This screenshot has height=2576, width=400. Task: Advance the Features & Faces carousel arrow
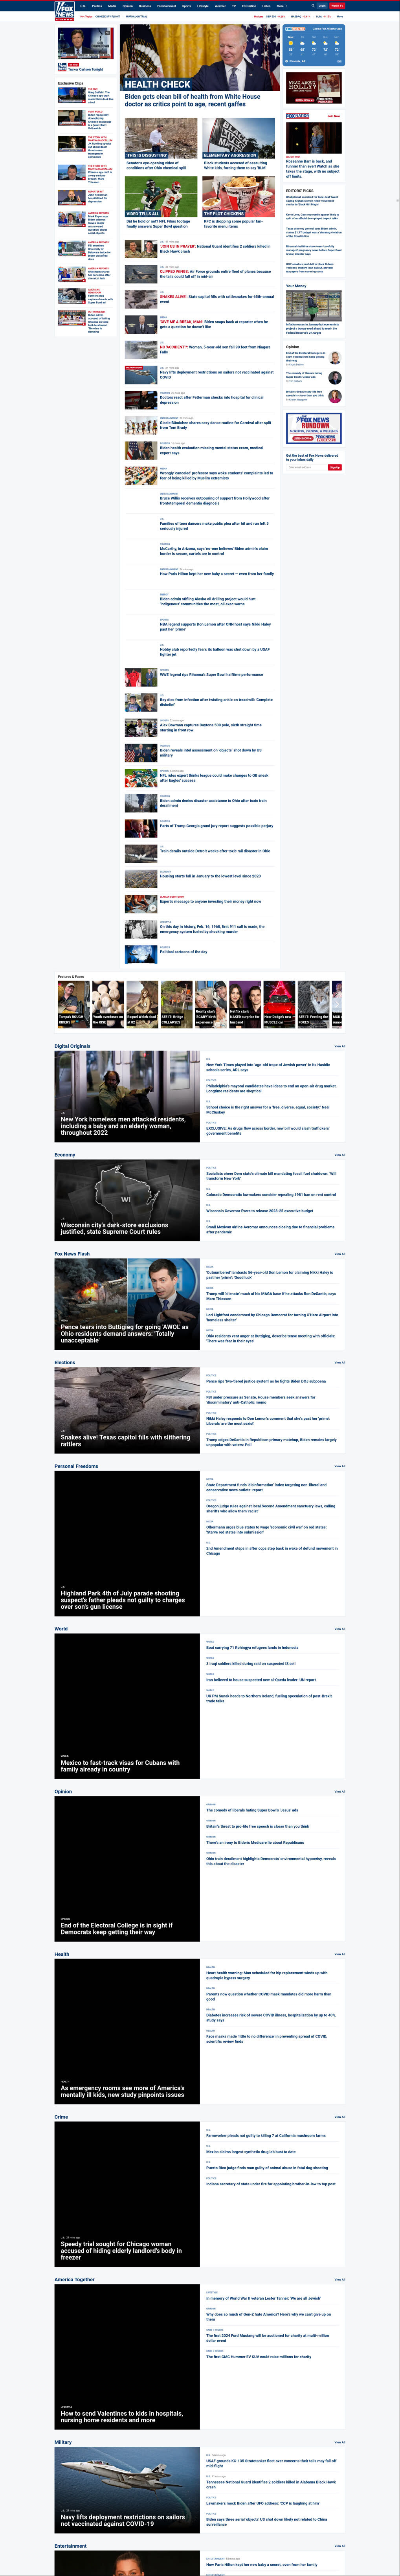coord(337,1004)
